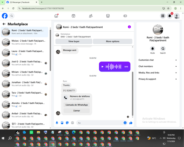Expand Customize chat section
Viewport: 184px width, 147px height.
coord(158,60)
